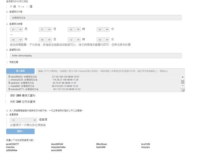Viewport: 199px width, 153px height.
Task: Click the PTT article URL input field
Action: pos(110,71)
